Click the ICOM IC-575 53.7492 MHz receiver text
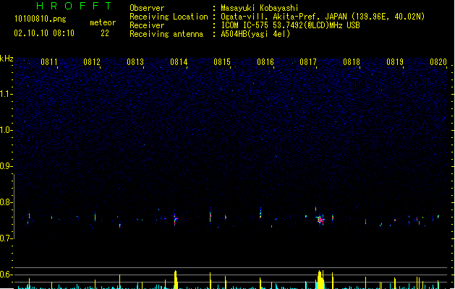Screen dimensions: 455x289 (290, 25)
